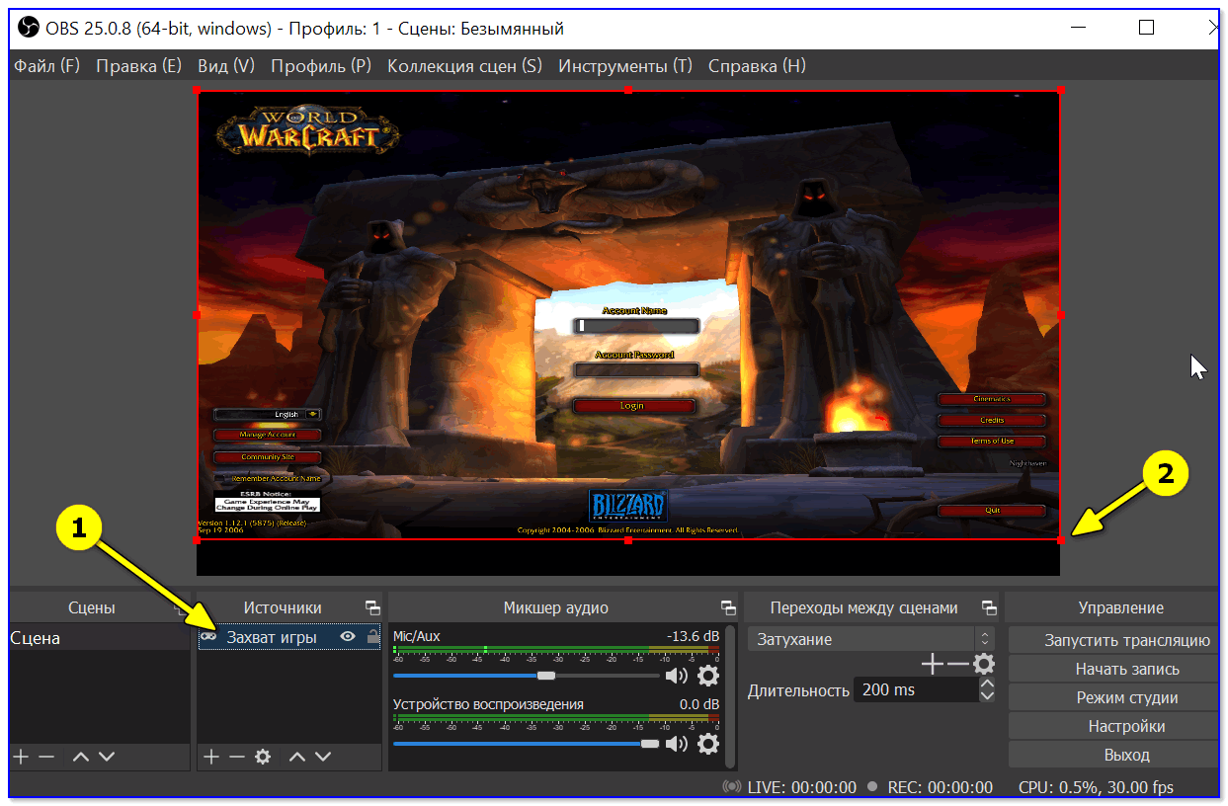1228x806 pixels.
Task: Undock the Источники panel
Action: click(x=372, y=607)
